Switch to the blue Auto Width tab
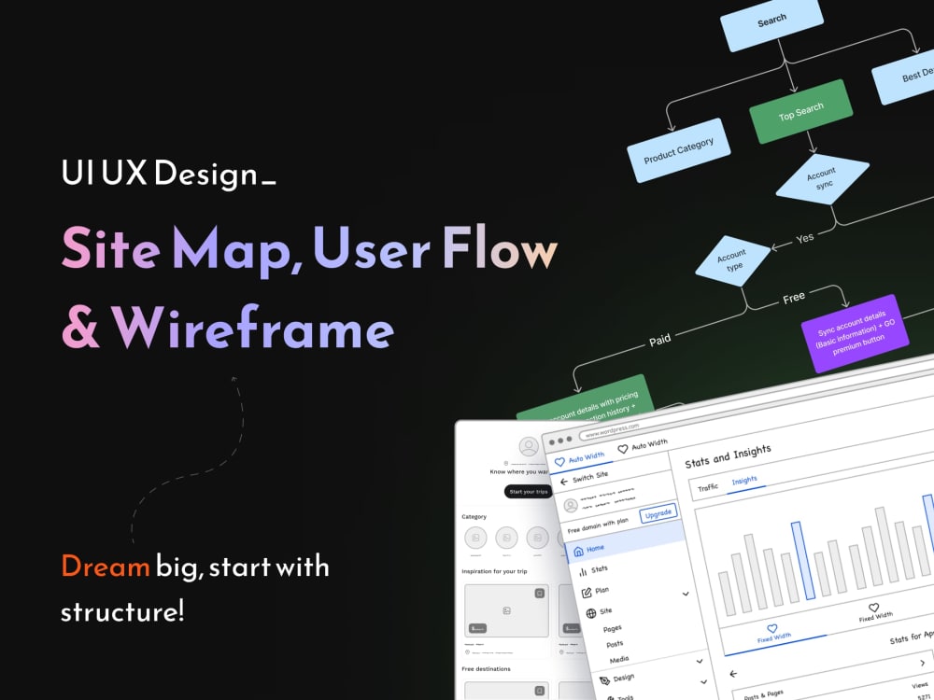Screen dimensions: 934x700 pos(579,459)
